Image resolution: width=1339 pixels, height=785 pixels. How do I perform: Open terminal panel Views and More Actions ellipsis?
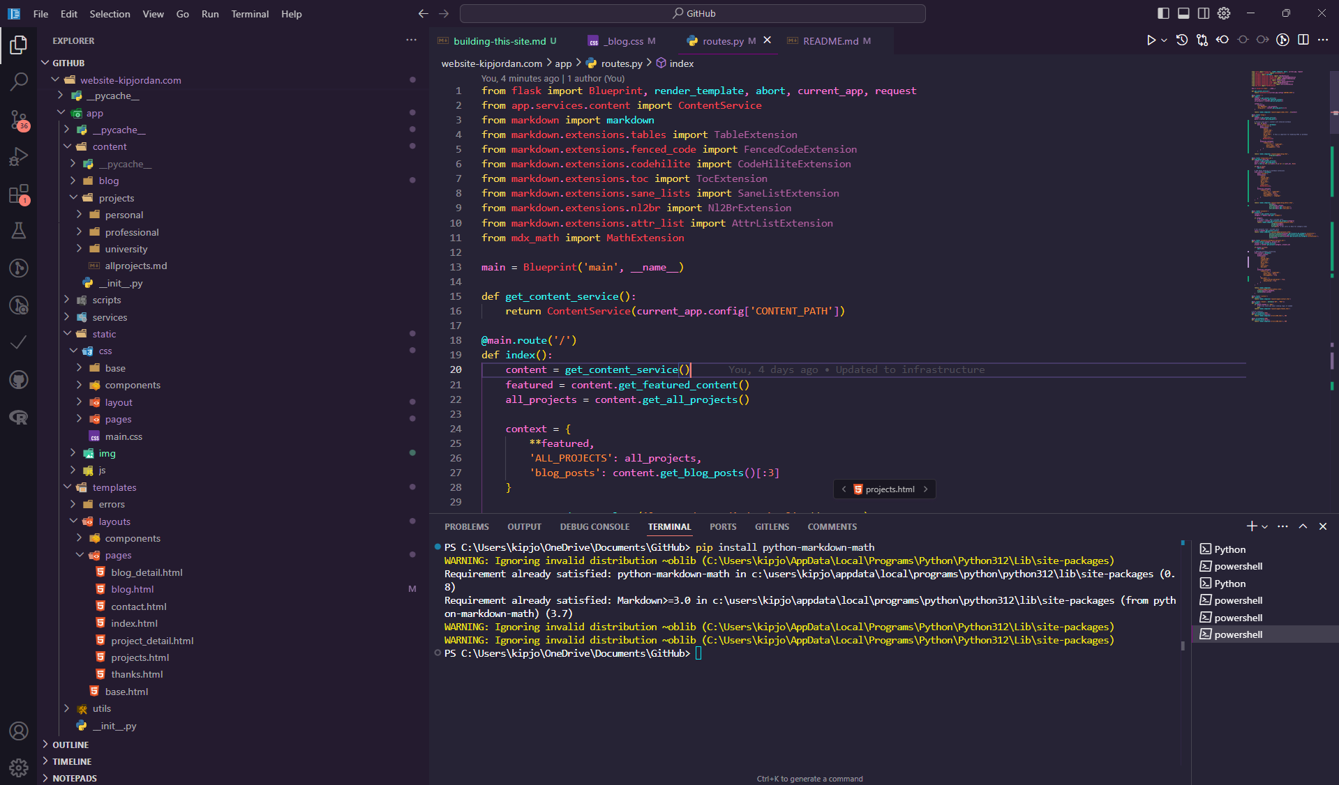point(1282,526)
